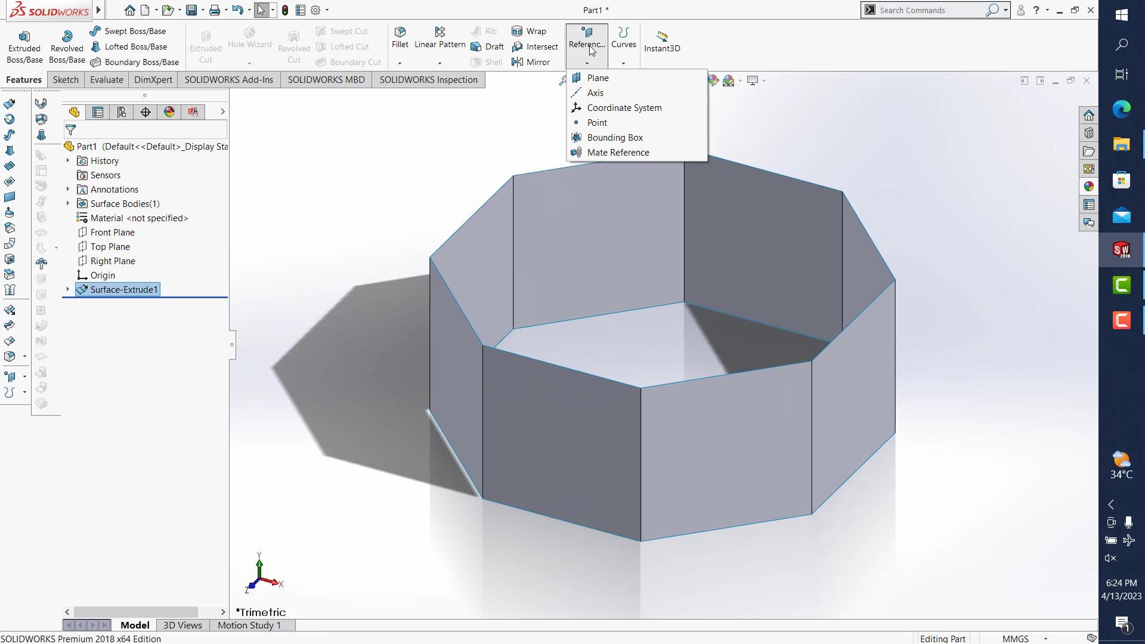Expand Surface-Extrude1 feature
Image resolution: width=1145 pixels, height=644 pixels.
point(67,290)
